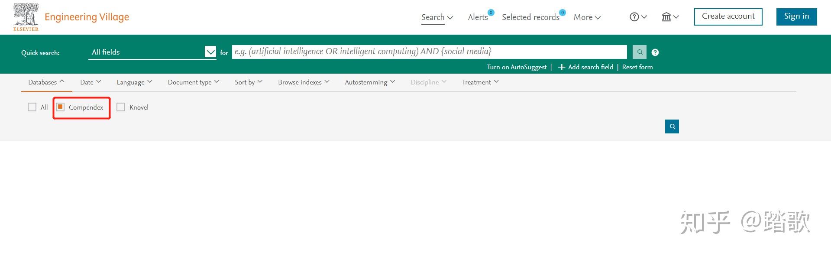Expand the Sort by filter
This screenshot has width=831, height=256.
coord(249,82)
